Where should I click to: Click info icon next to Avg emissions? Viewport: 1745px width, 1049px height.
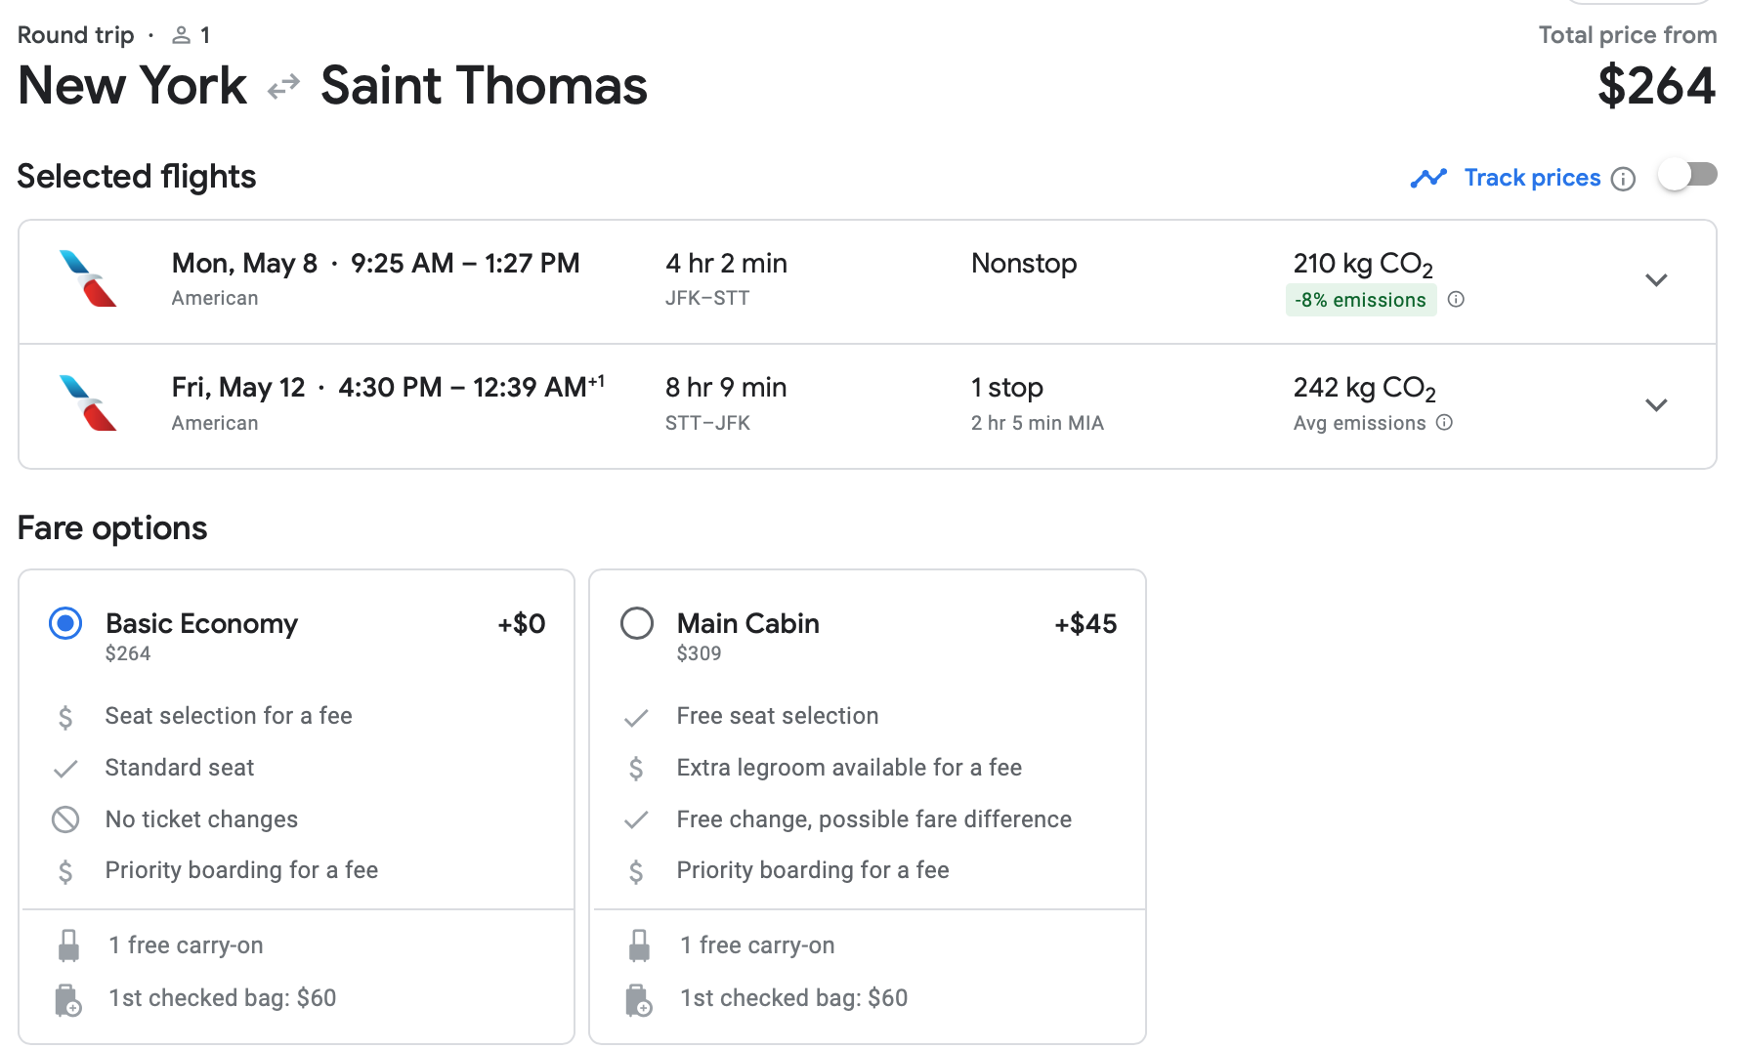click(1444, 423)
